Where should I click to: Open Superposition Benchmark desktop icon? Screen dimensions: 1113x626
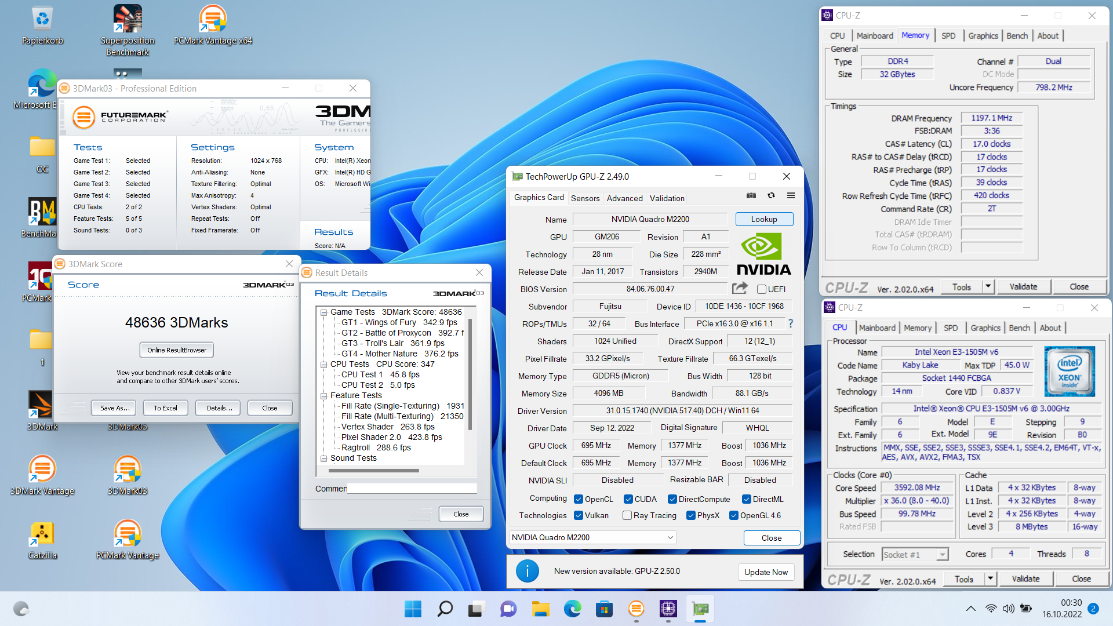coord(128,30)
